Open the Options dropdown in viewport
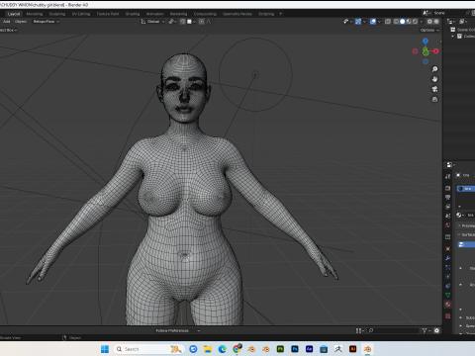The height and width of the screenshot is (356, 475). 429,30
